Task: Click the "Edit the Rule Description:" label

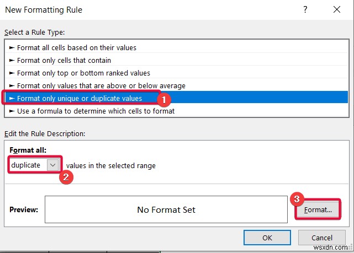Action: coord(45,134)
